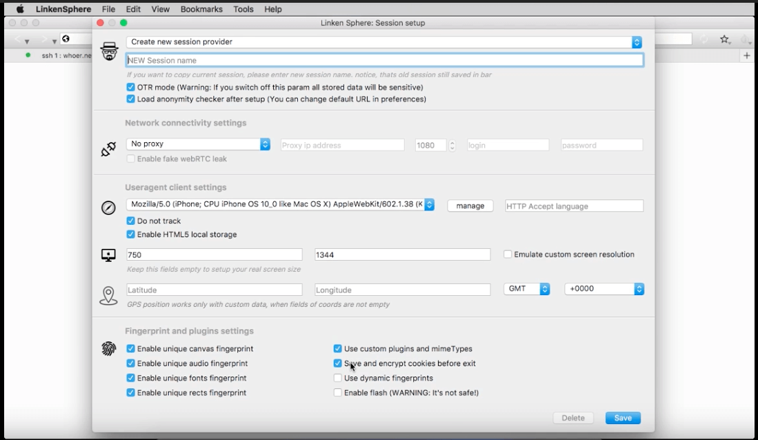Click the bookmark star icon in browser toolbar

pyautogui.click(x=725, y=40)
